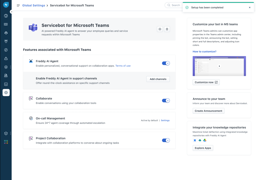Open the colorful app switcher grid
Image resolution: width=256 pixels, height=180 pixels.
click(x=6, y=142)
